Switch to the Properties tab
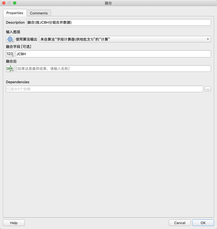Viewport: 217px width, 229px height. pos(15,13)
